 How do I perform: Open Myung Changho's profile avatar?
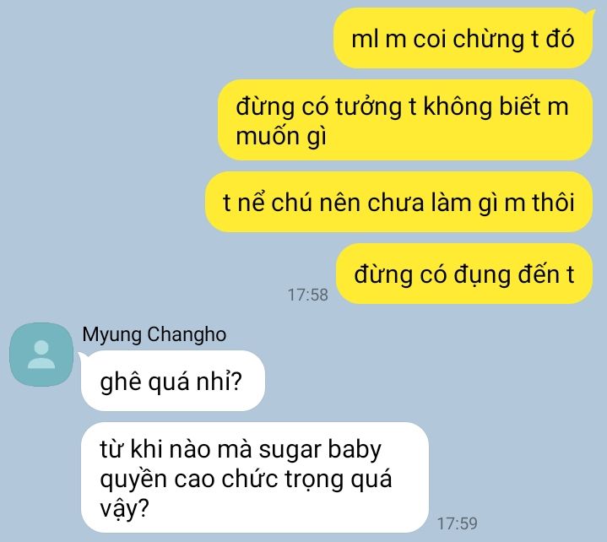click(x=41, y=355)
